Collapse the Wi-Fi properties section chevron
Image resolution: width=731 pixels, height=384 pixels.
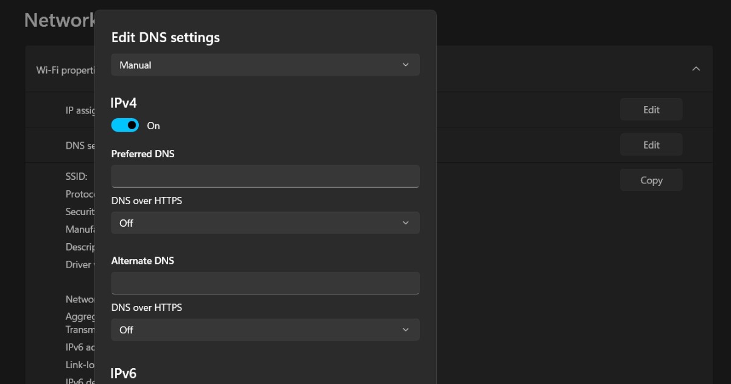click(x=696, y=69)
